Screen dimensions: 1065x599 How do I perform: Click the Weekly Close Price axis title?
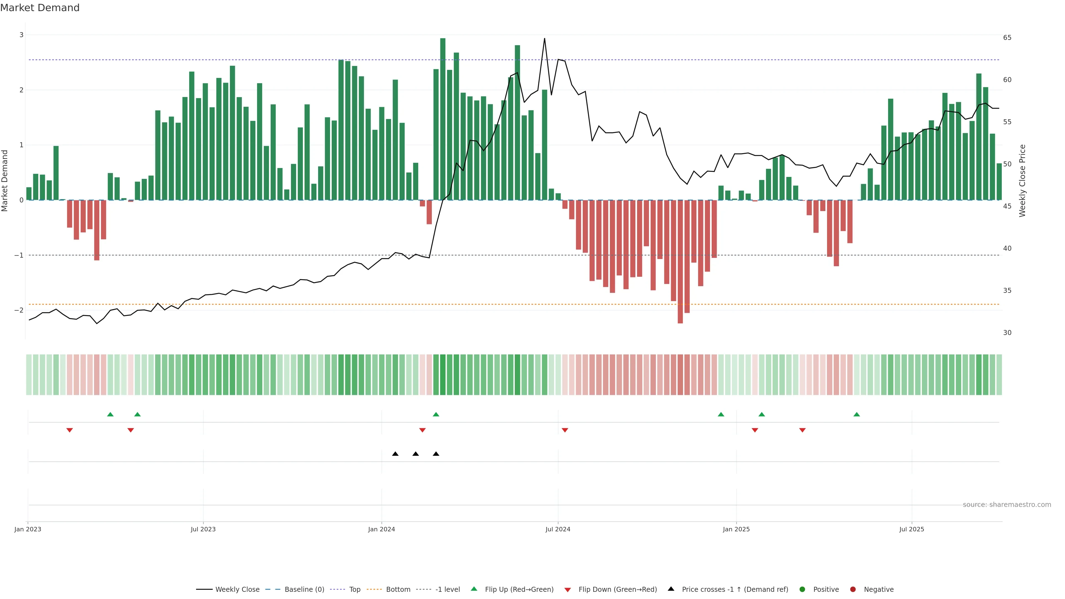coord(1022,181)
